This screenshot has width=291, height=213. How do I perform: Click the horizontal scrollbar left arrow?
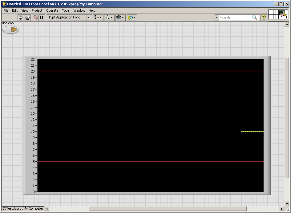point(47,209)
